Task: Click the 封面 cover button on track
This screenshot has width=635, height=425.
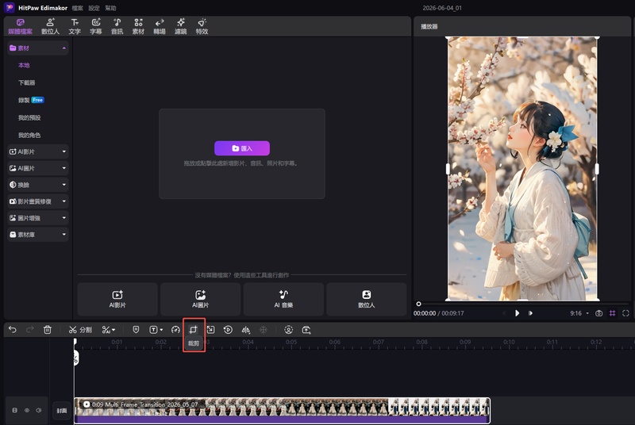Action: 62,411
